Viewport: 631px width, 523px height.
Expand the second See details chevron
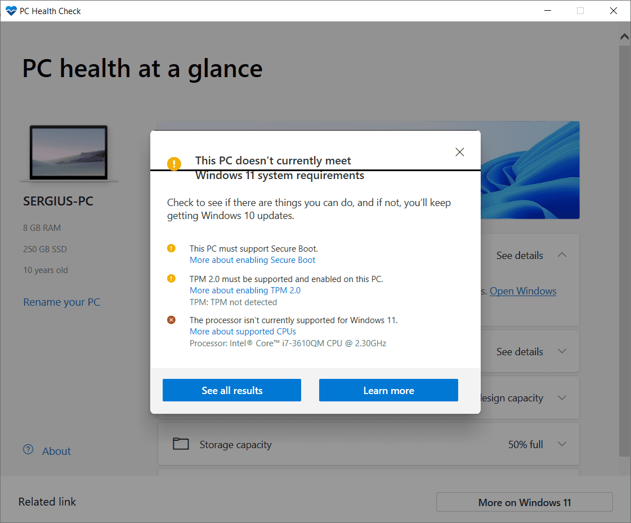[x=562, y=351]
